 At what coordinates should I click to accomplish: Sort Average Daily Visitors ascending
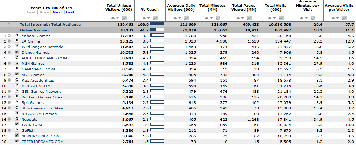(175, 18)
